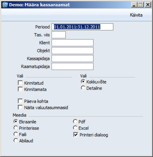Check the Päeva kohta option

[20, 101]
